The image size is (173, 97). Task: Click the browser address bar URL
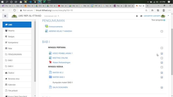(x=54, y=10)
